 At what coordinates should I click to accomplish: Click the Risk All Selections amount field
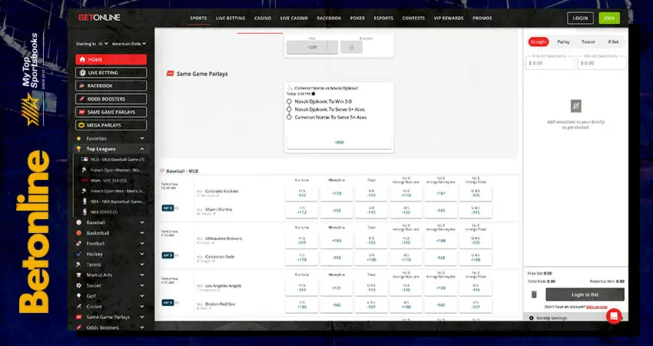click(550, 63)
